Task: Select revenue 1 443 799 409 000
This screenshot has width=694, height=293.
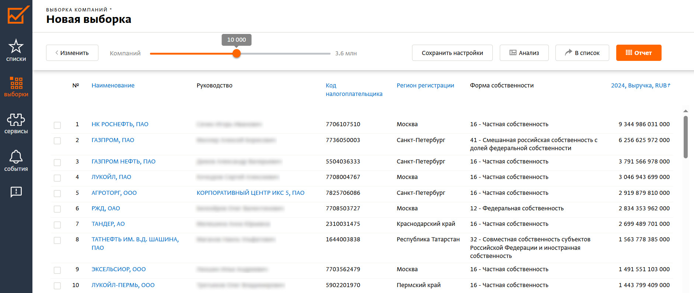Action: [x=644, y=285]
